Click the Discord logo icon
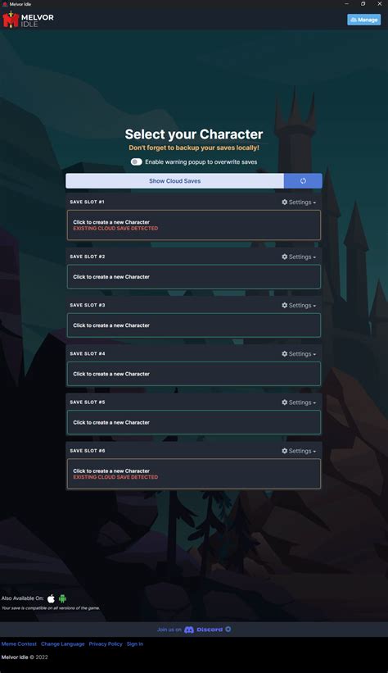The height and width of the screenshot is (673, 388). pyautogui.click(x=189, y=630)
